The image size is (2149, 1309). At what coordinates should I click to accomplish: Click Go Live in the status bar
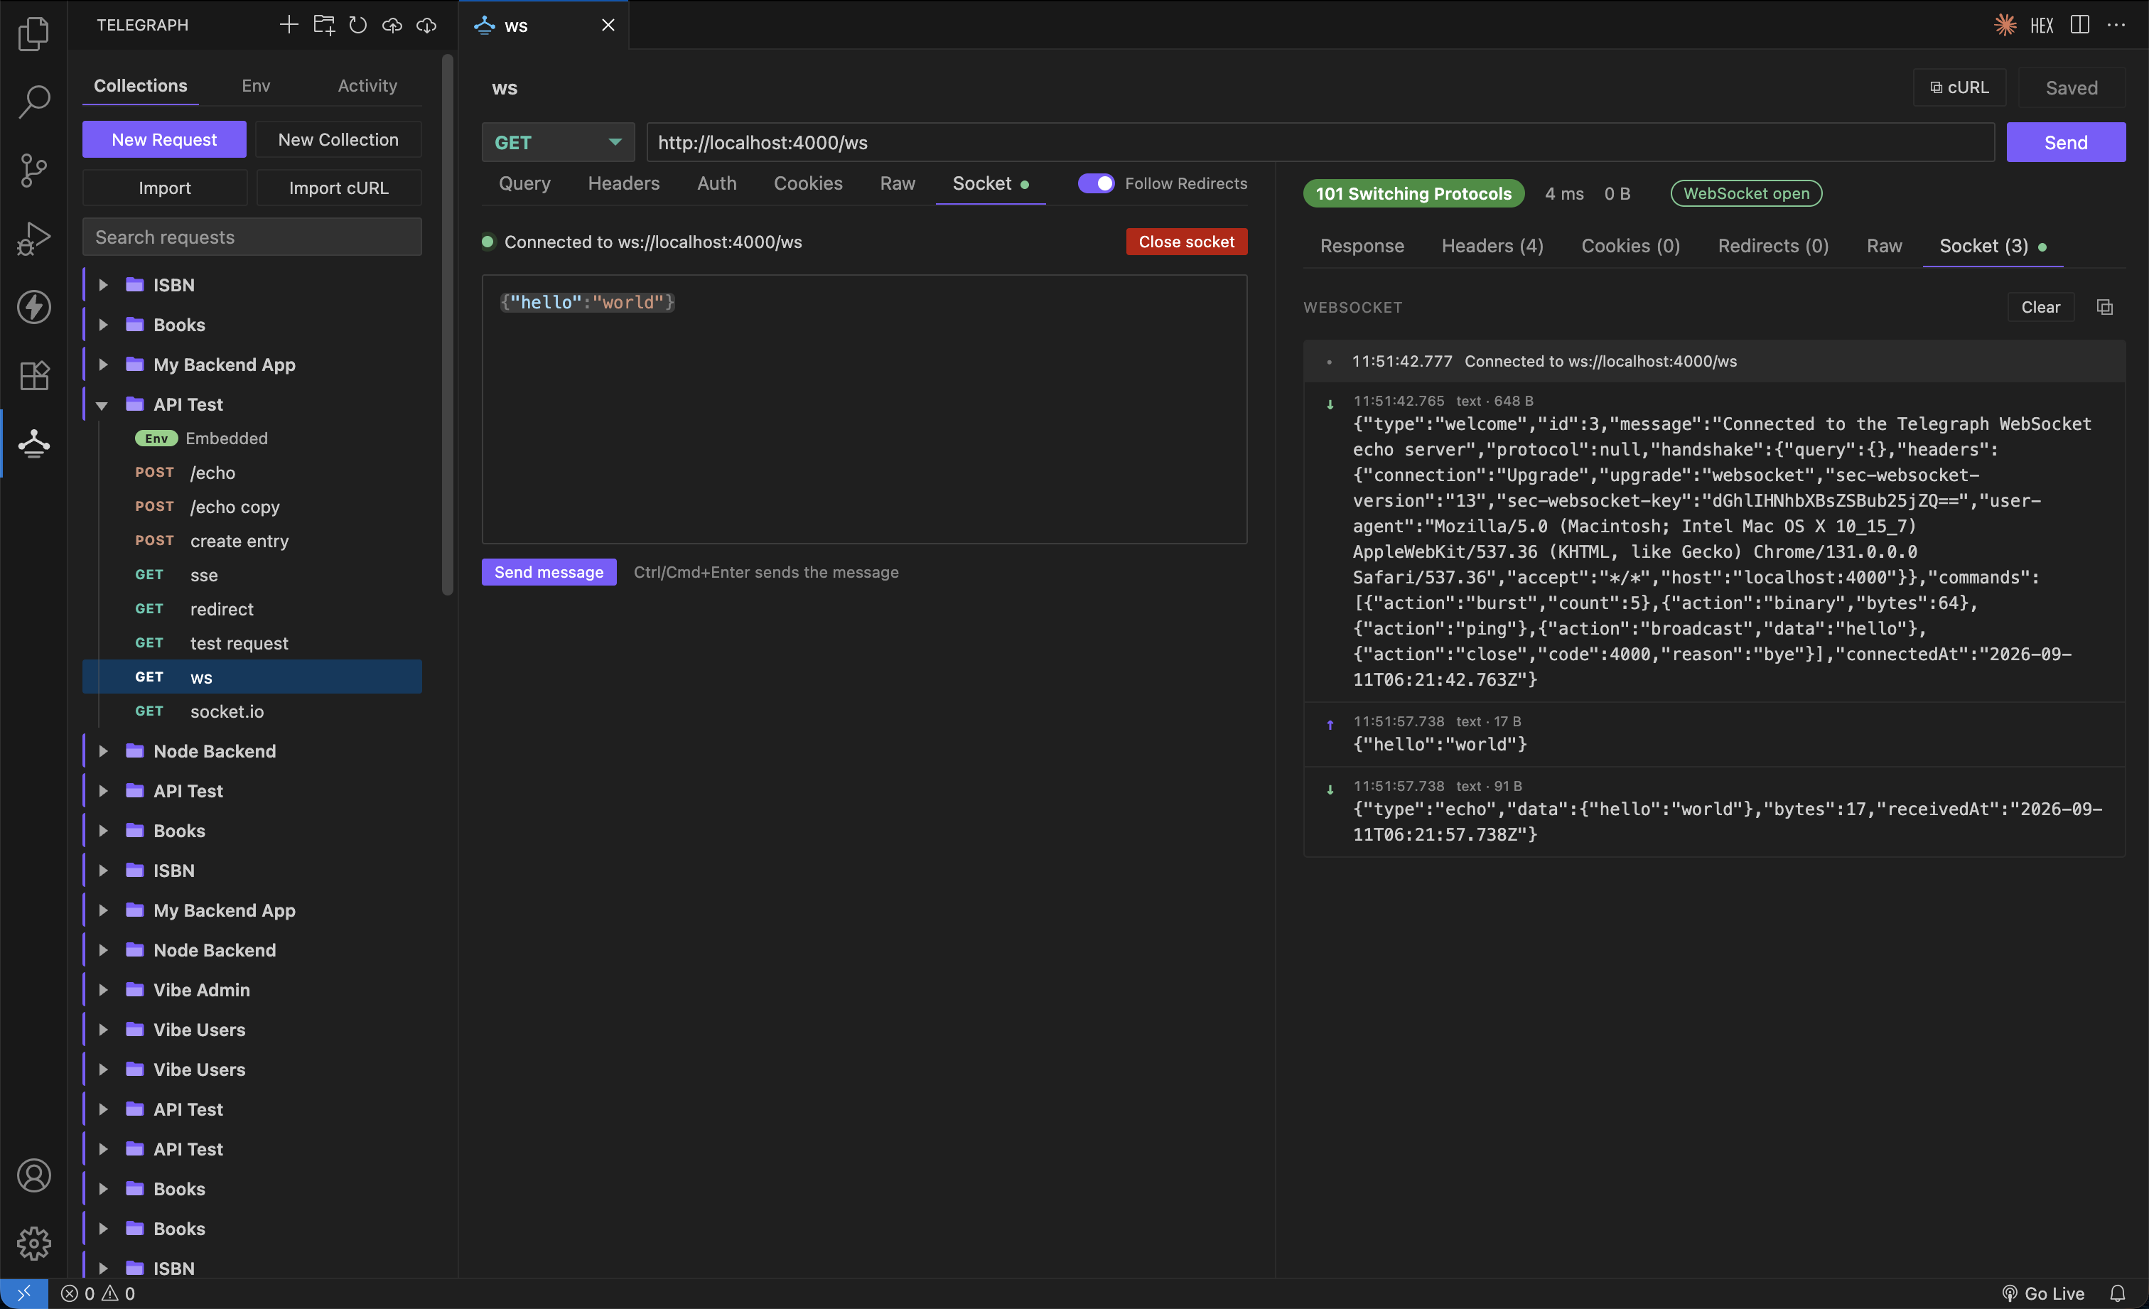[x=2042, y=1293]
